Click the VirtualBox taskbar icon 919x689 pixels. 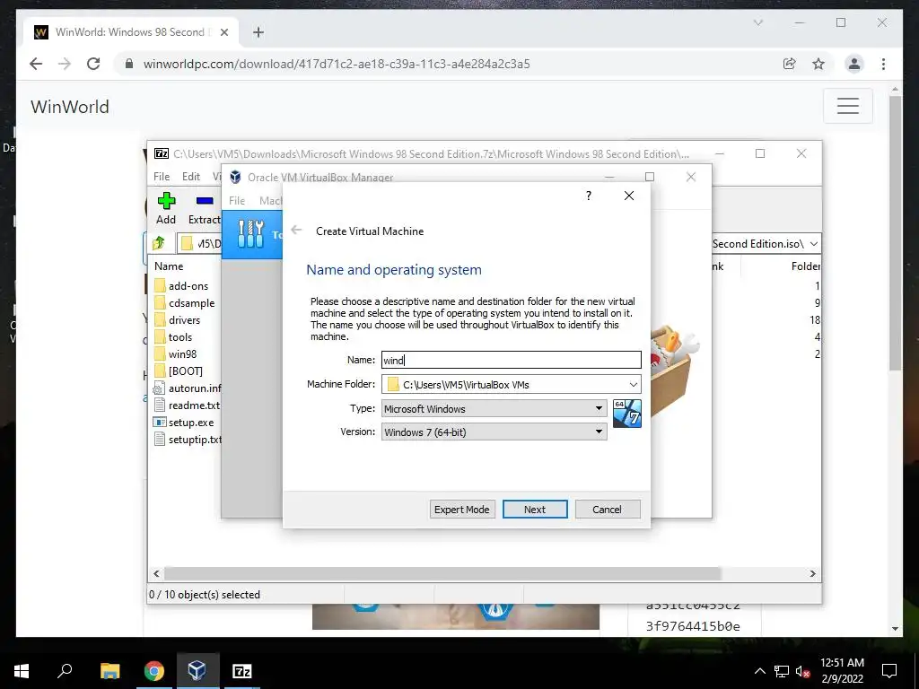click(197, 671)
